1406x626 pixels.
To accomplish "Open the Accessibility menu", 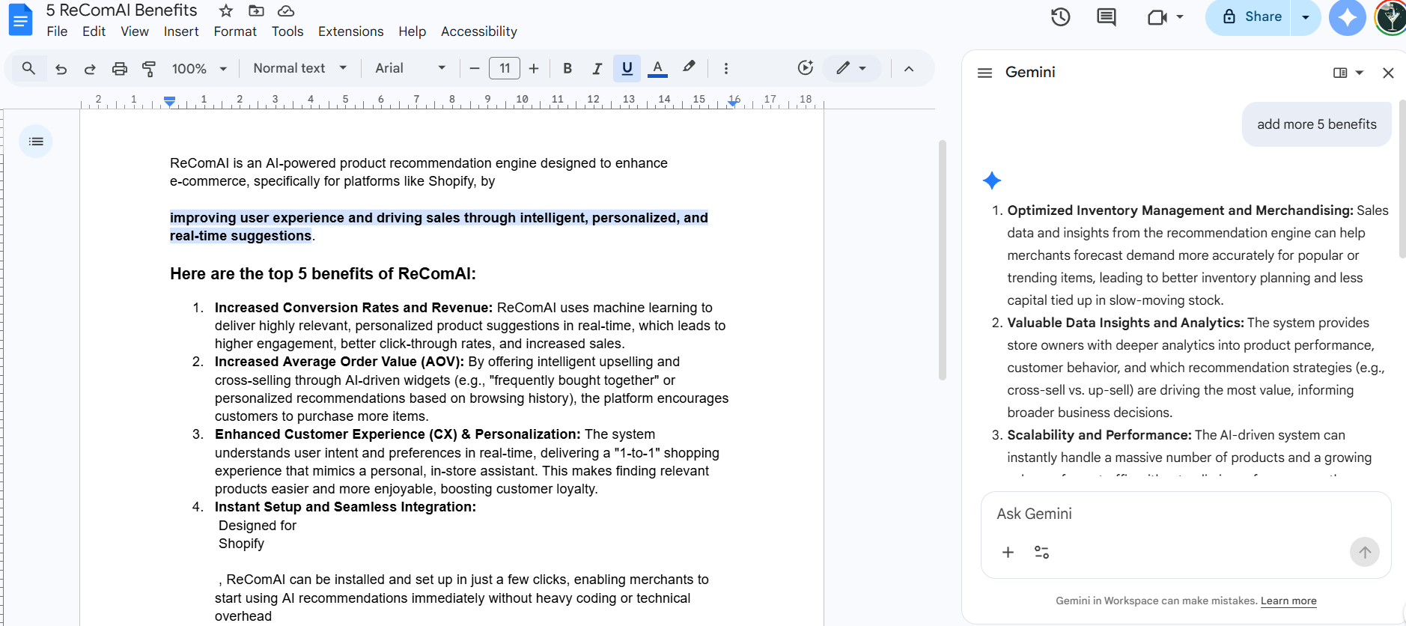I will click(479, 31).
